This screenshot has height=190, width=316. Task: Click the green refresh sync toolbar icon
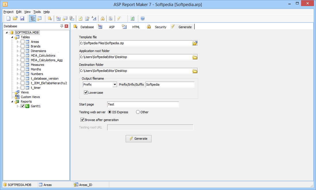click(x=132, y=18)
